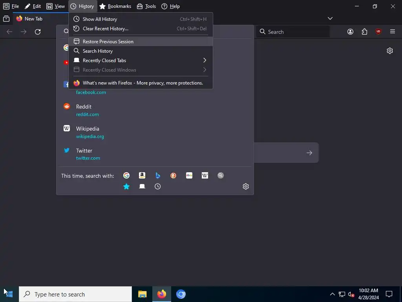Open the twitter.com link

(x=88, y=158)
